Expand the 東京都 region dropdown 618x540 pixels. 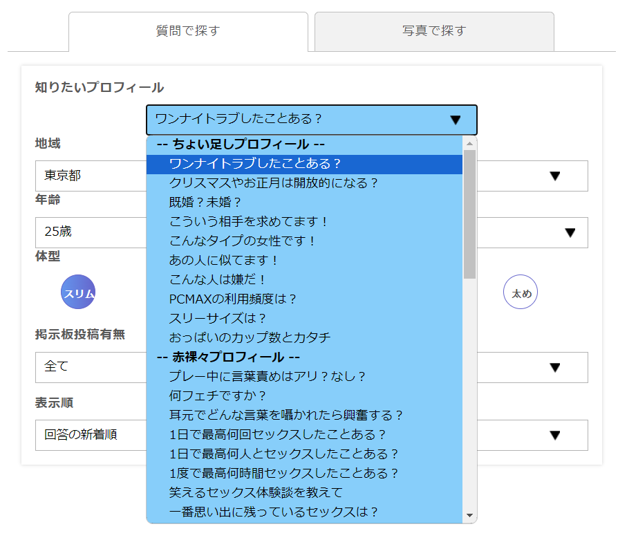pyautogui.click(x=554, y=176)
